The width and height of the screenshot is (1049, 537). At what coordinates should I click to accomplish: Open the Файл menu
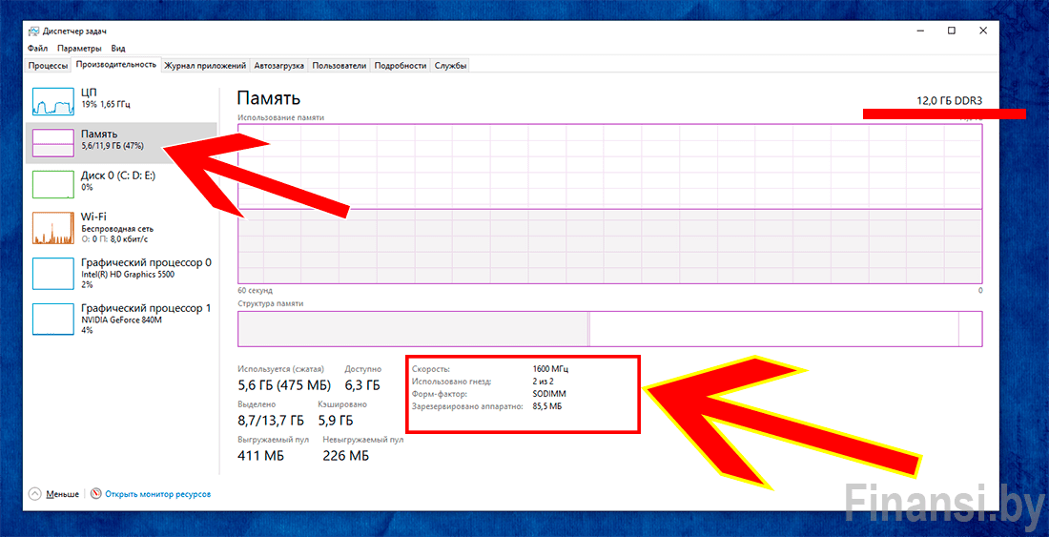coord(37,48)
